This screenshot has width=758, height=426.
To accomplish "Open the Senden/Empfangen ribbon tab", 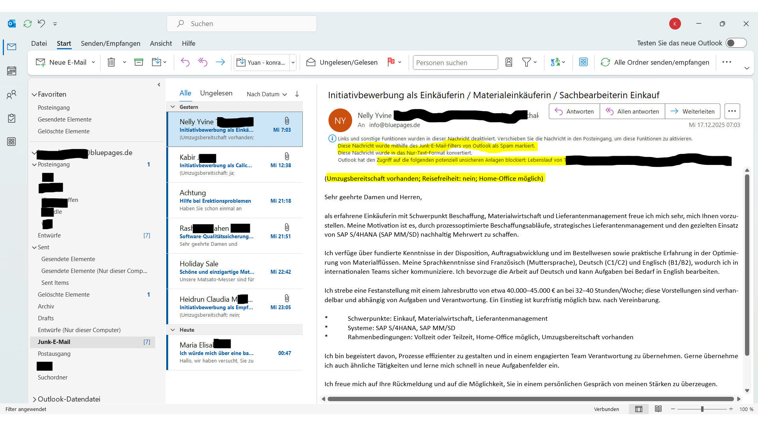I will tap(111, 43).
